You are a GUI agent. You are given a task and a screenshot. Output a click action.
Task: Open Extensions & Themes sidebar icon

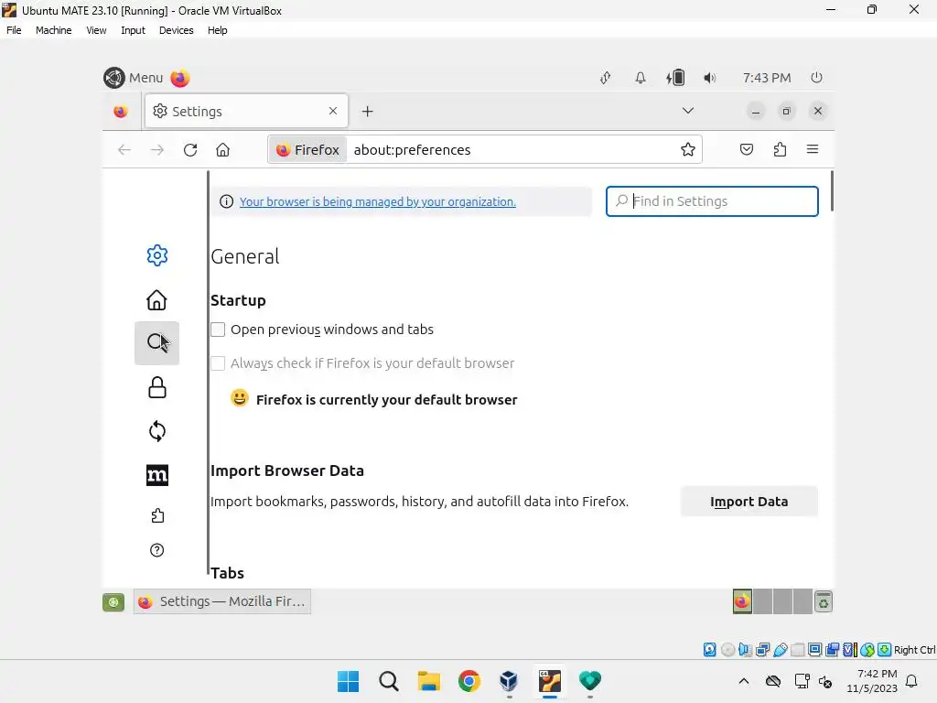(x=157, y=515)
